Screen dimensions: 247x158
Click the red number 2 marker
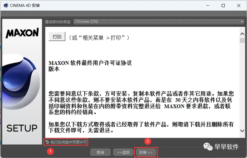pos(148,141)
